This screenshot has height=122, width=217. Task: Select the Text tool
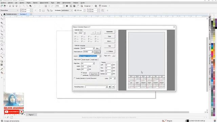2,49
